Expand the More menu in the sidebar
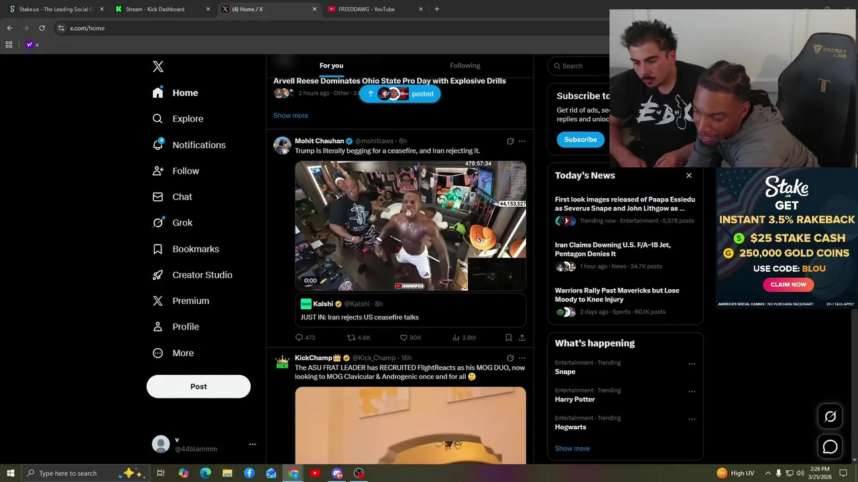858x482 pixels. [x=173, y=353]
